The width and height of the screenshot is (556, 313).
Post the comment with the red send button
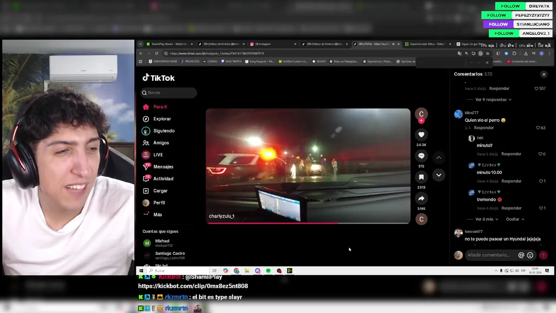543,255
